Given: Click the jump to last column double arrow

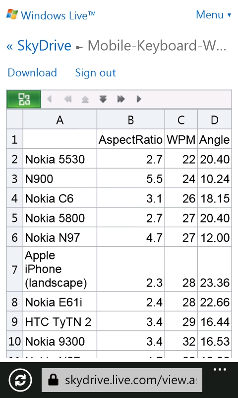Looking at the screenshot, I should [121, 99].
